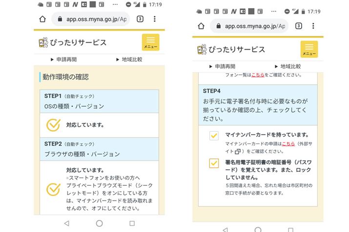The image size is (349, 232).
Task: Expand 地域比較 on the right page
Action: [288, 66]
